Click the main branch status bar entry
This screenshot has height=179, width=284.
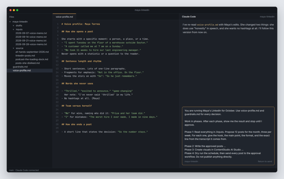click(11, 170)
